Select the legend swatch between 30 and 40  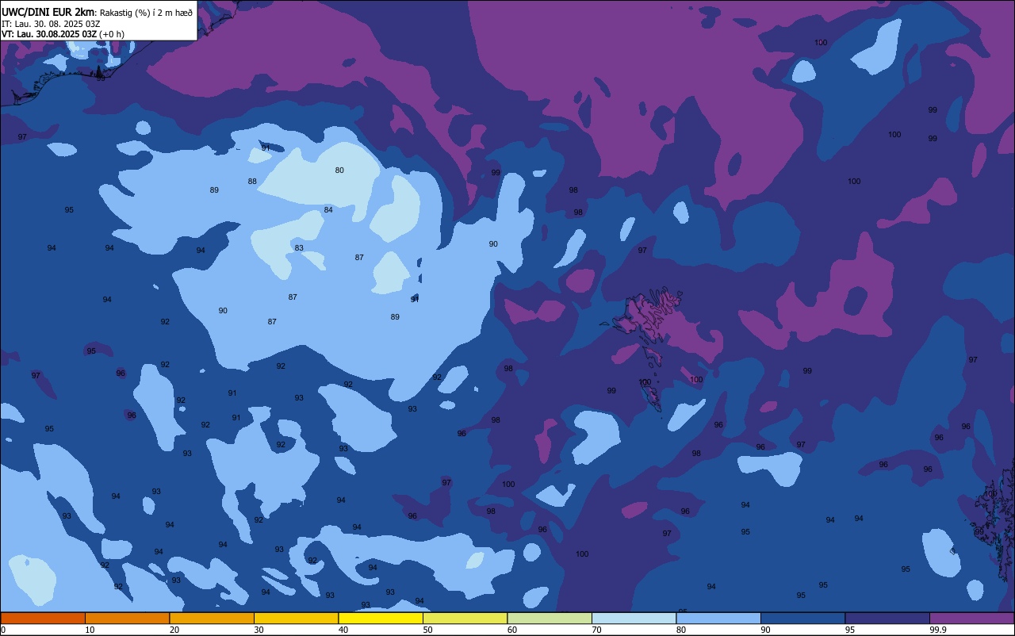(296, 618)
